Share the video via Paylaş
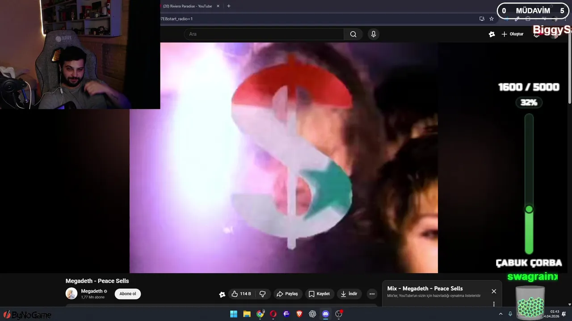The image size is (572, 321). (287, 294)
